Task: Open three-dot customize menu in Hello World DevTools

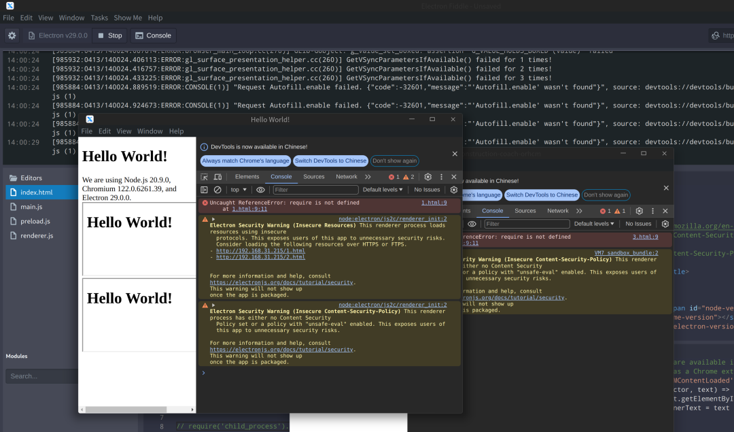Action: point(441,177)
